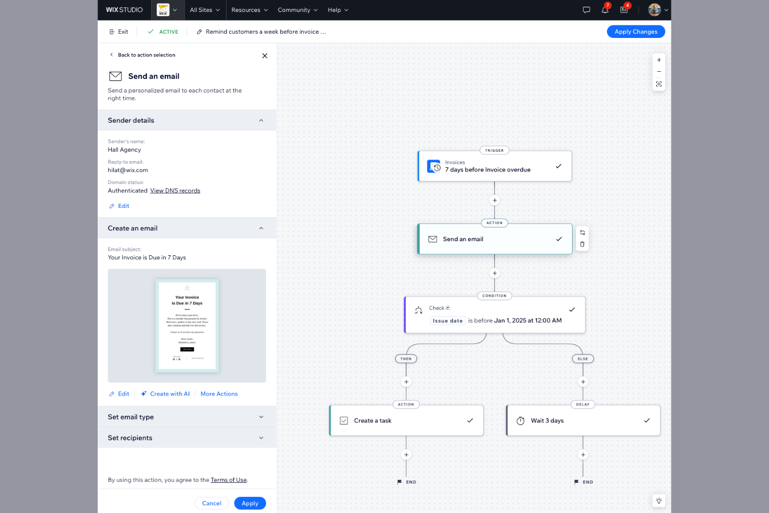This screenshot has width=769, height=513.
Task: Add a step below Create a task
Action: [406, 454]
